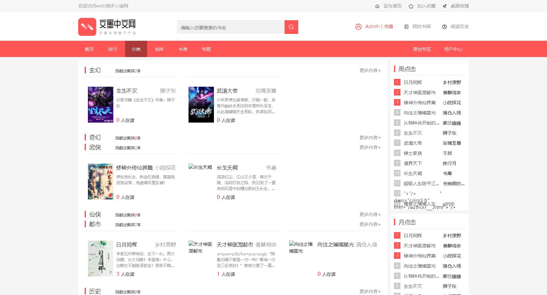The width and height of the screenshot is (547, 295).
Task: Open the novel 生生不灭
Action: (127, 91)
